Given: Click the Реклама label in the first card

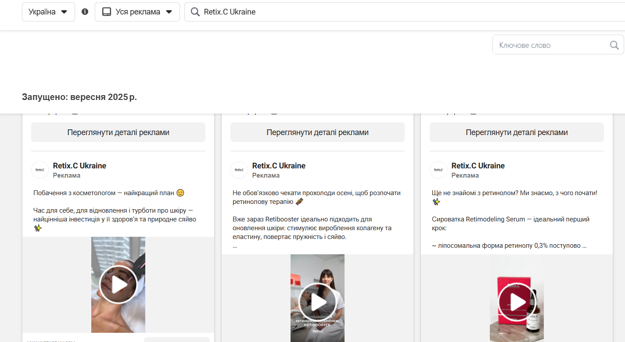Looking at the screenshot, I should pos(67,175).
